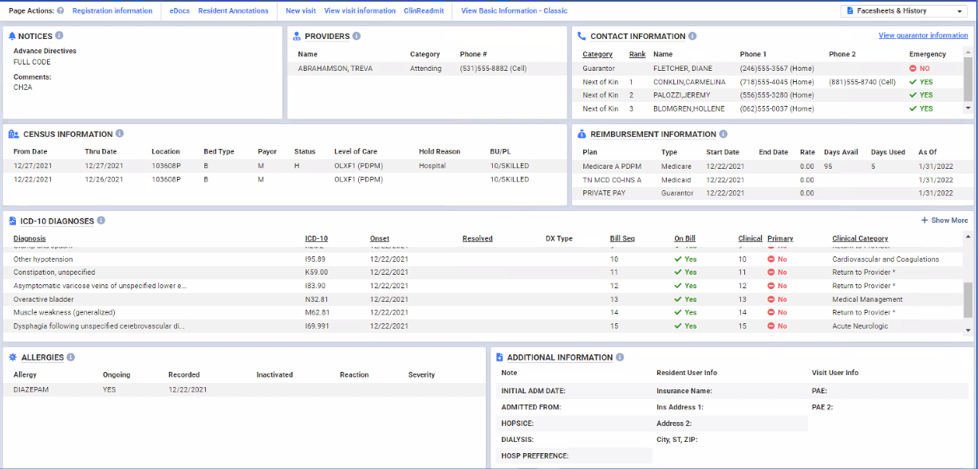Sort diagnoses by the Onset column
Image resolution: width=978 pixels, height=469 pixels.
[380, 238]
